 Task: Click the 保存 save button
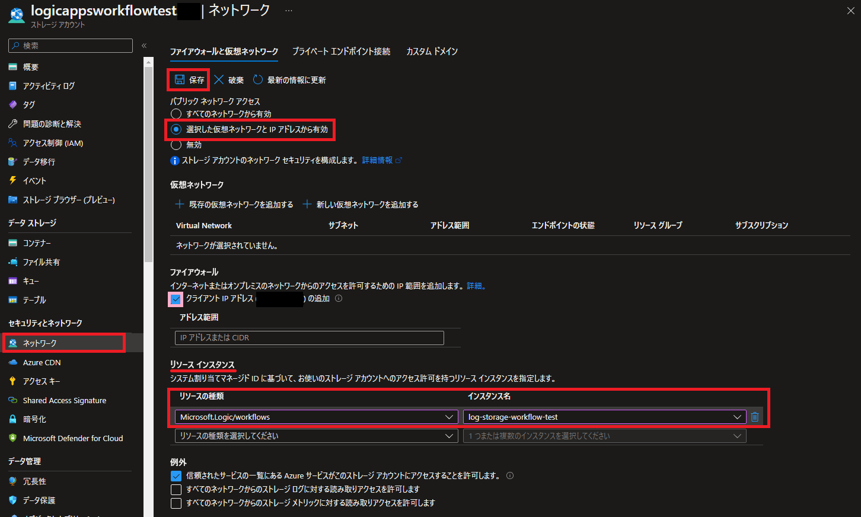pos(190,80)
